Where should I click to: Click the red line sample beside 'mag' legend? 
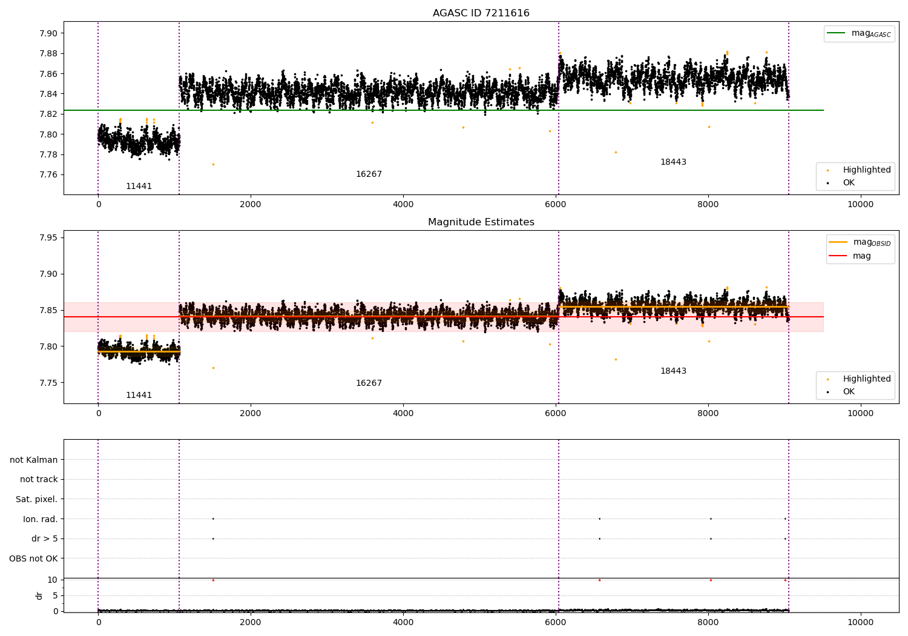838,256
